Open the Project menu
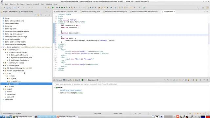Screen dimensions: 210x118 [36, 4]
